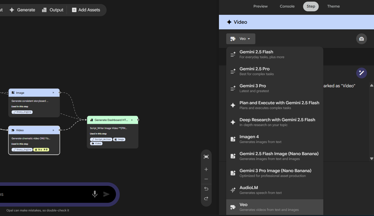Select Deep Research with Gemini 2.5 Flash
This screenshot has width=374, height=216.
275,122
